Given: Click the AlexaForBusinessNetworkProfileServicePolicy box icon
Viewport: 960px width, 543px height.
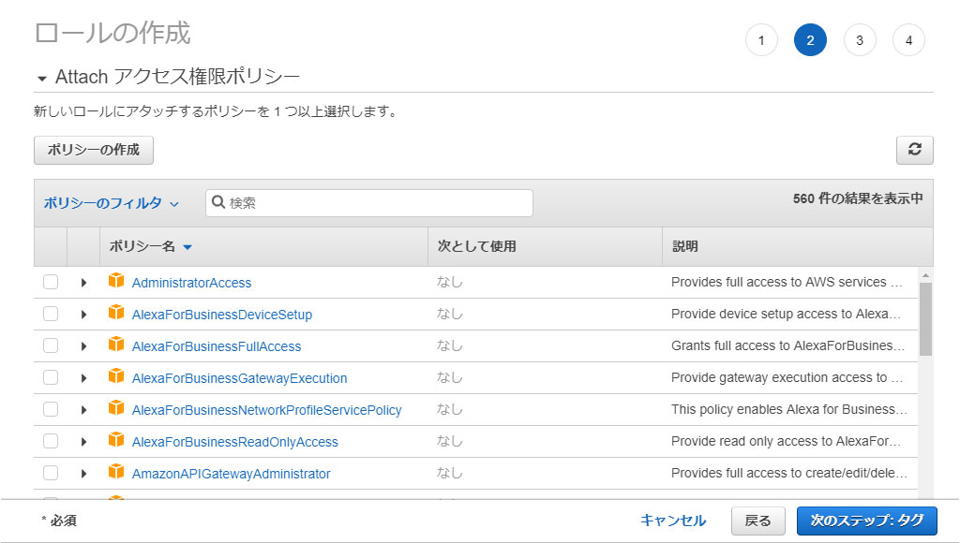Looking at the screenshot, I should click(x=116, y=408).
